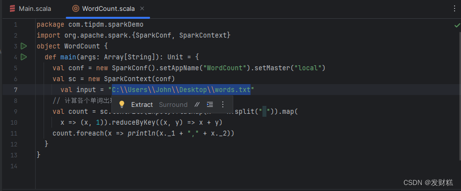Screen dimensions: 461x191
Task: Click the green inspection checkmark
Action: click(x=457, y=26)
